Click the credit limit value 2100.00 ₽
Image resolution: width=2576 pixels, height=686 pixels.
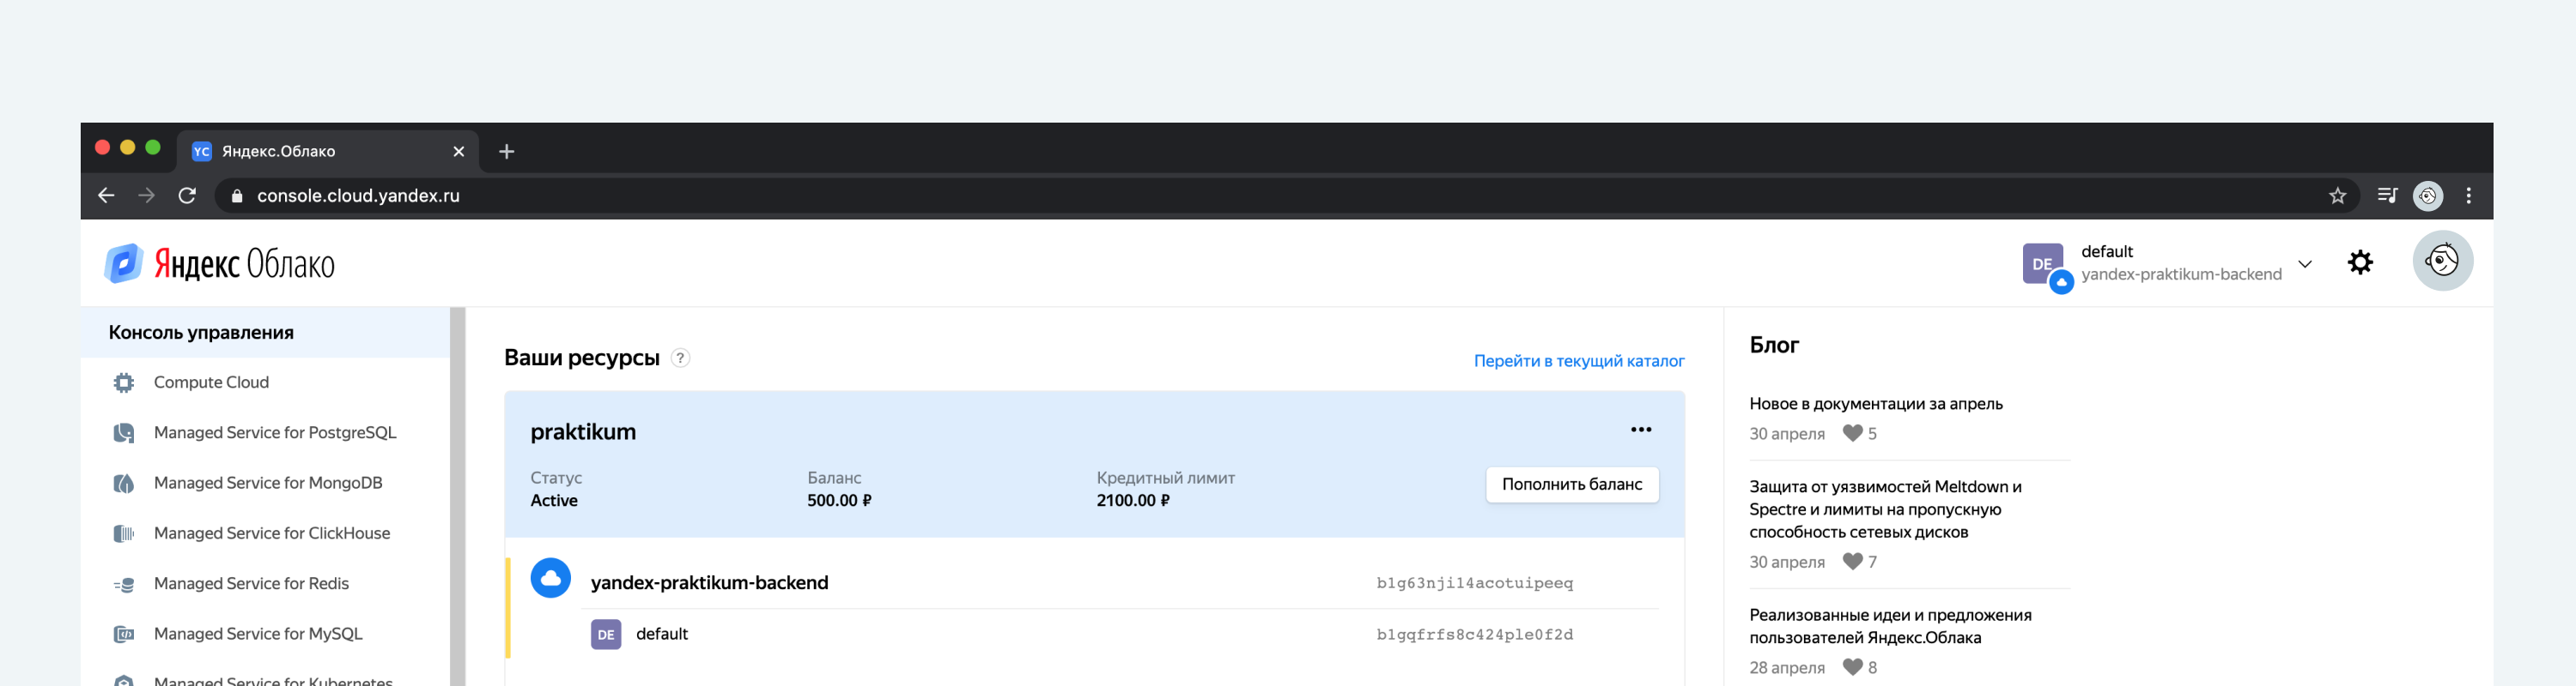point(1132,502)
